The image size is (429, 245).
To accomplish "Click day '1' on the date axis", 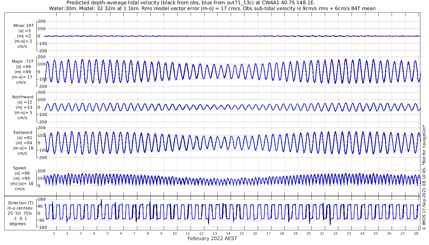I will pyautogui.click(x=54, y=233).
